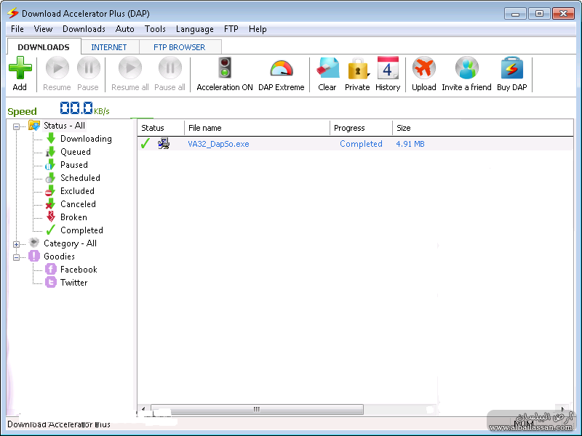Screen dimensions: 582x436
Task: Open the Auto menu
Action: [x=124, y=29]
